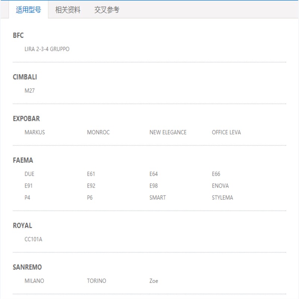This screenshot has width=299, height=299.
Task: Select the EXPOBAR brand heading
Action: [26, 118]
